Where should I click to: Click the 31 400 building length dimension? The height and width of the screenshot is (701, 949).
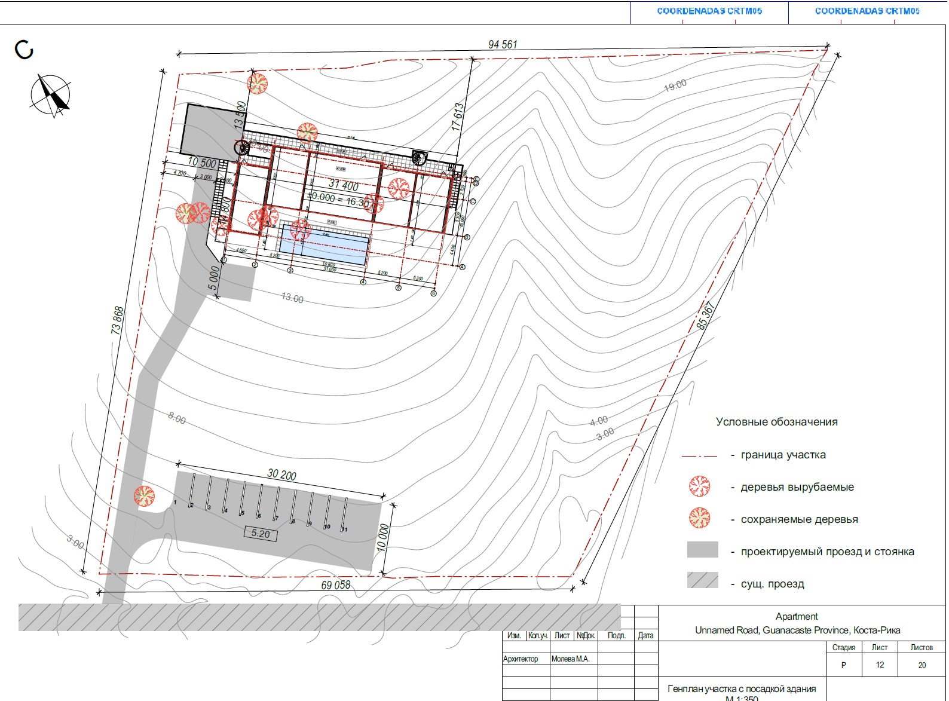[x=344, y=185]
